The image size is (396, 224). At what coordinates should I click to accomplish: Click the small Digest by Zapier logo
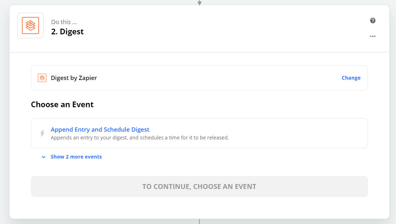[x=42, y=78]
